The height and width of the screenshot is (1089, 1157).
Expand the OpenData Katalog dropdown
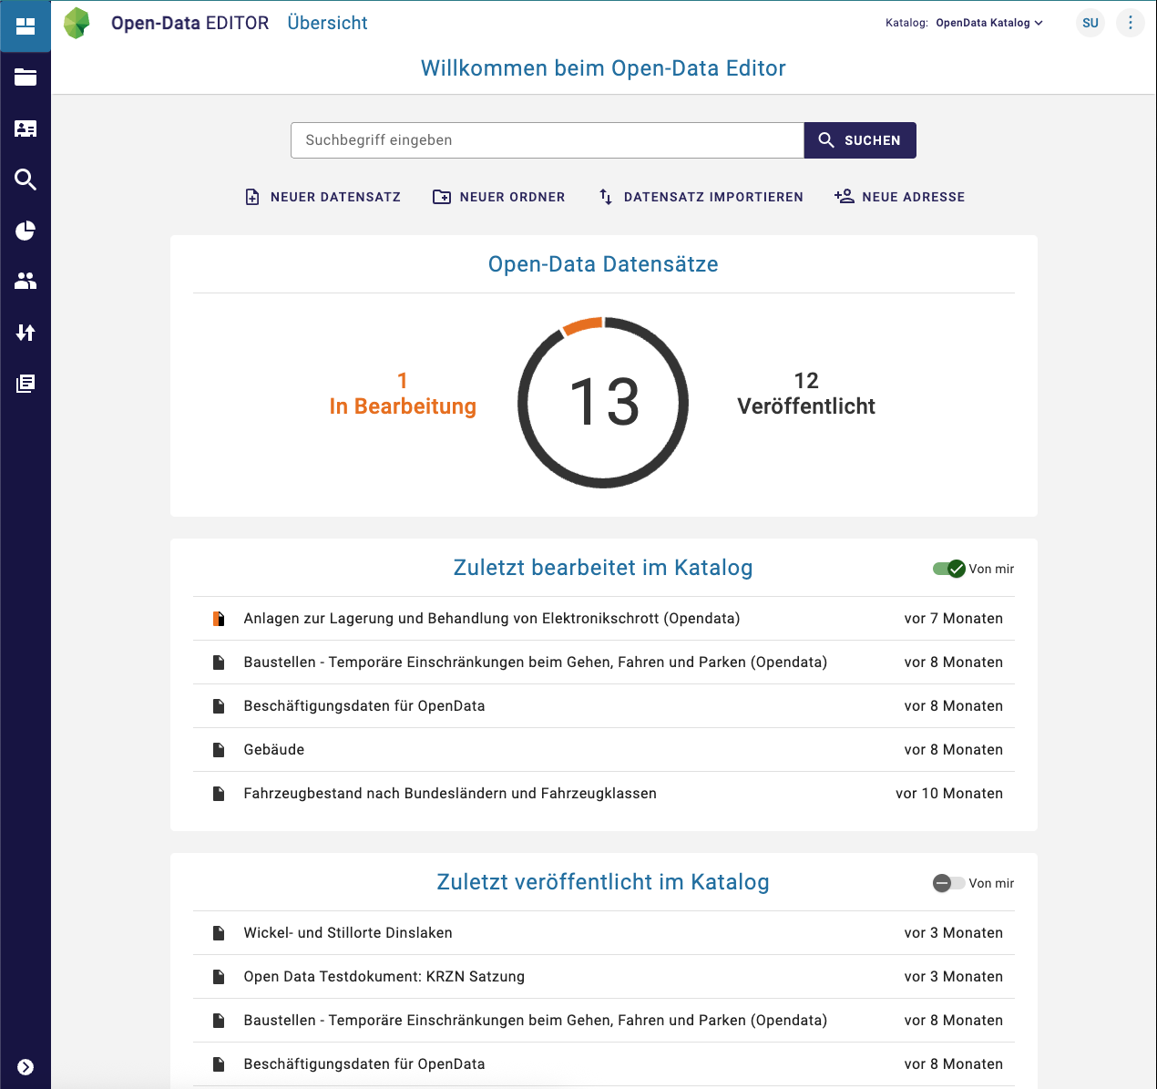pyautogui.click(x=989, y=23)
